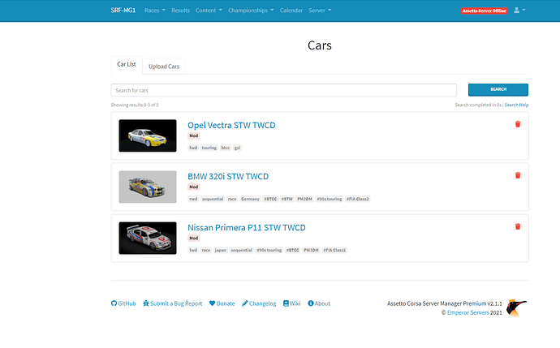Click the Search button
The height and width of the screenshot is (348, 560).
click(x=498, y=89)
